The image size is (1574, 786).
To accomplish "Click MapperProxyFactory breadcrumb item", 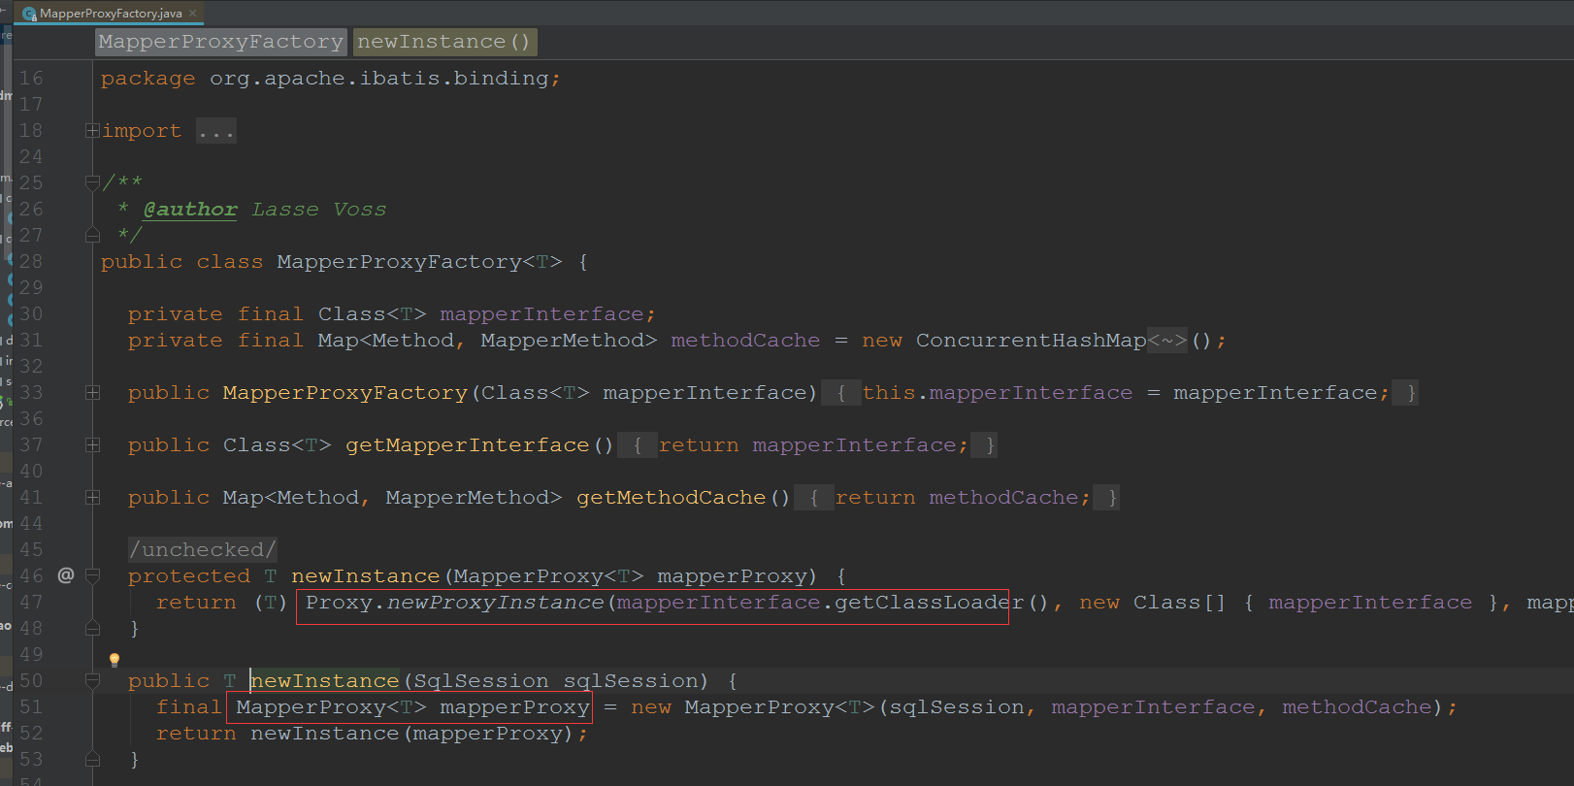I will [x=221, y=42].
